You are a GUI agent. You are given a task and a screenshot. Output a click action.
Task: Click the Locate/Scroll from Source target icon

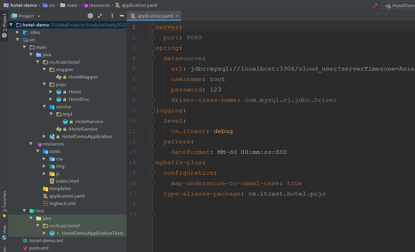tap(90, 16)
